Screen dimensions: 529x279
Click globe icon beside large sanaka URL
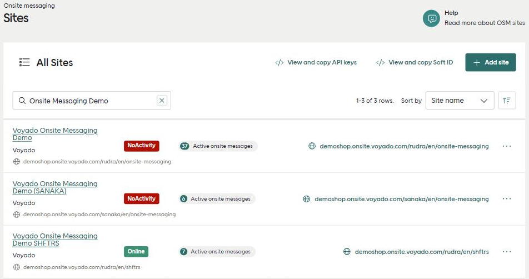click(306, 199)
